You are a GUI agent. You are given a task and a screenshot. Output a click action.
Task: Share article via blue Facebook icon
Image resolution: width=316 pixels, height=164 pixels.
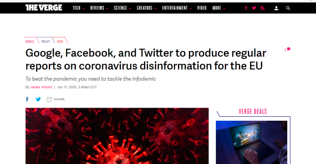click(27, 99)
